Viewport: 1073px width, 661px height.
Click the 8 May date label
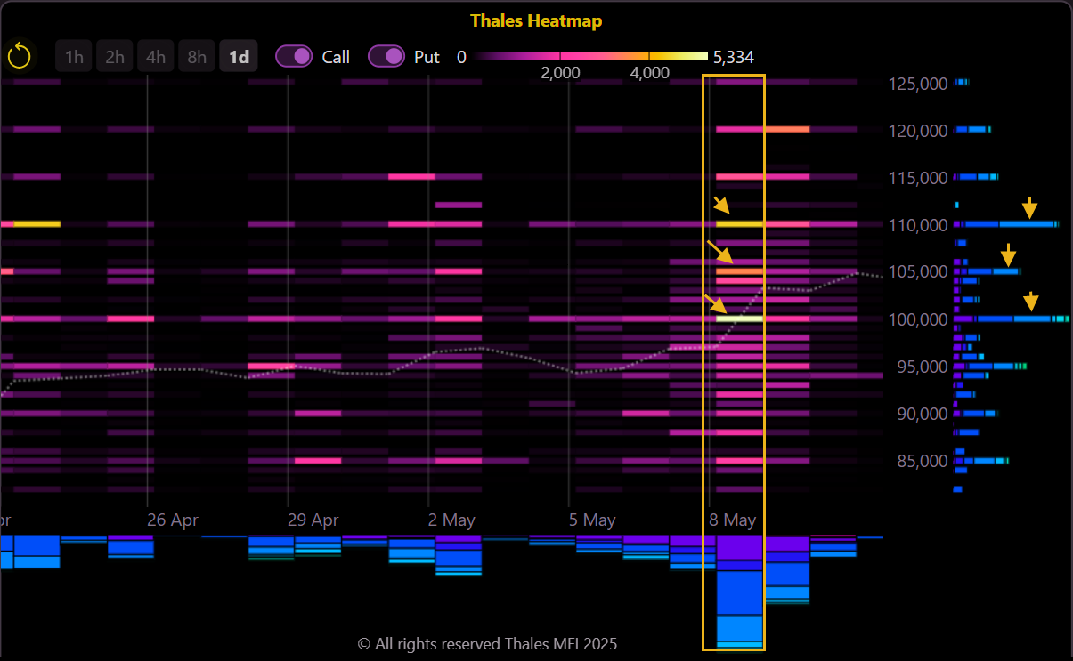[733, 520]
